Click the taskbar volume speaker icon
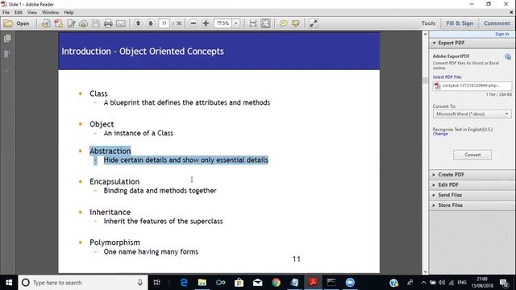 coord(442,283)
